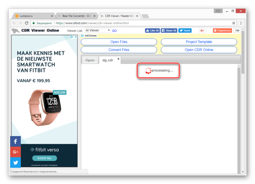This screenshot has width=255, height=184.
Task: Close the dg.cdr tab
Action: pos(119,59)
